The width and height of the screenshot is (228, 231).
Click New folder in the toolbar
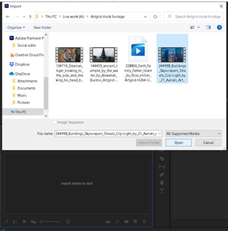click(42, 27)
